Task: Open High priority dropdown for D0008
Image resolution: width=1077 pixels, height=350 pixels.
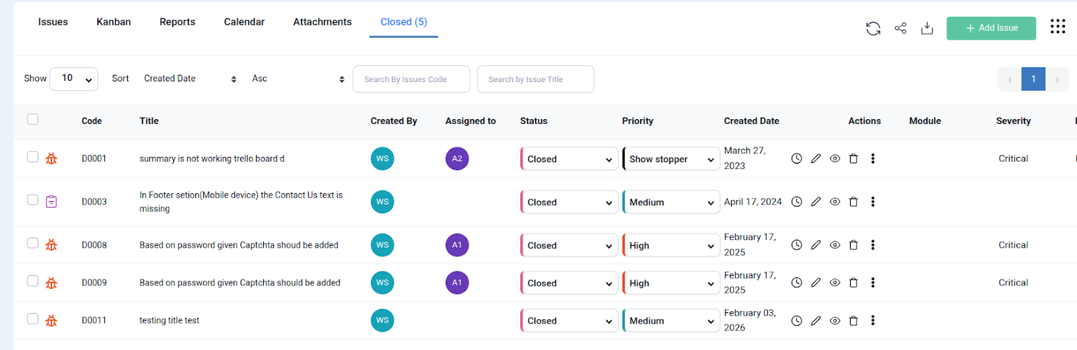Action: coord(671,246)
